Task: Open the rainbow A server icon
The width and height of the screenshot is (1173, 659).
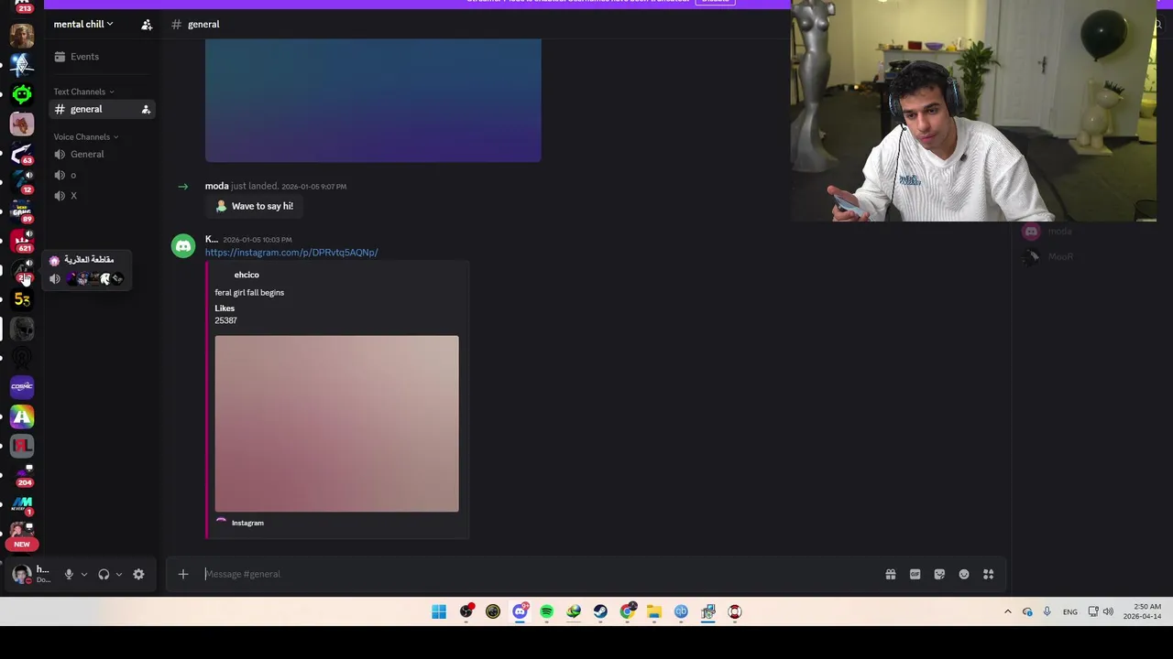Action: pos(22,416)
